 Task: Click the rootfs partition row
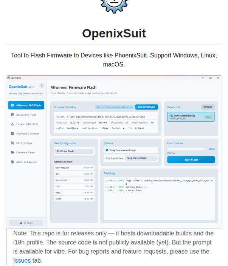pyautogui.click(x=74, y=199)
